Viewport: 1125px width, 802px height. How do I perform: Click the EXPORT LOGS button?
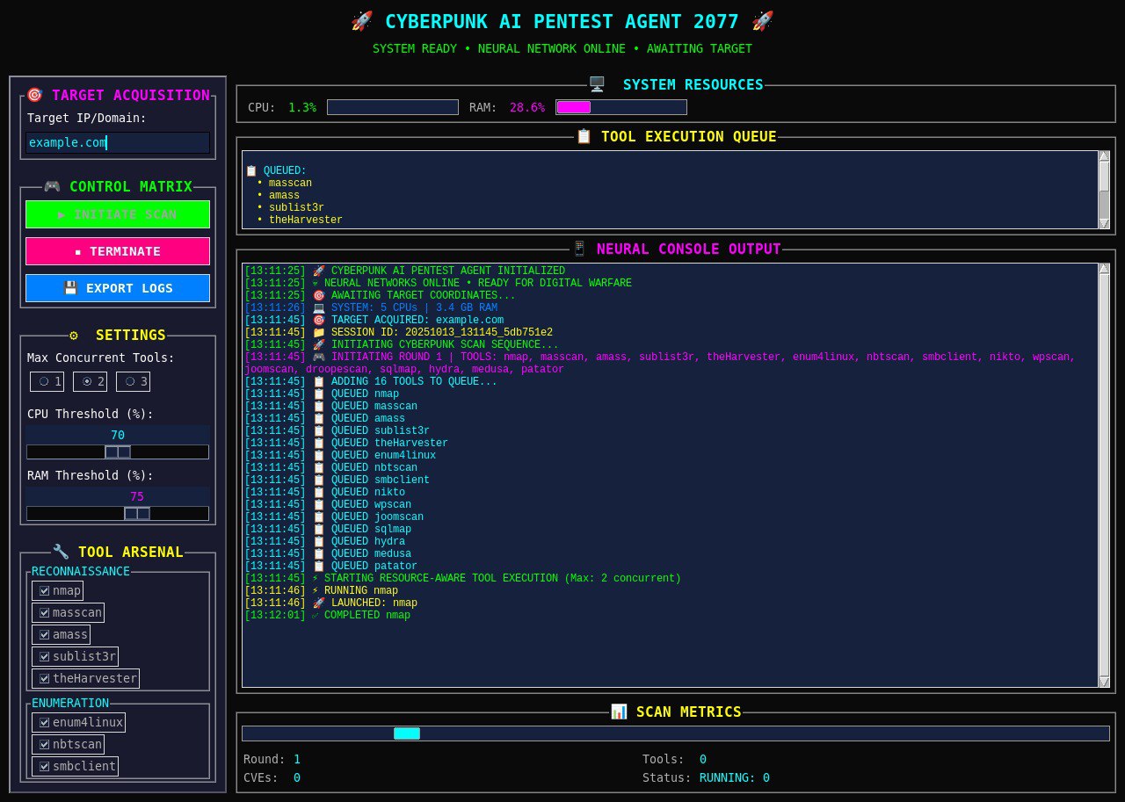(118, 288)
